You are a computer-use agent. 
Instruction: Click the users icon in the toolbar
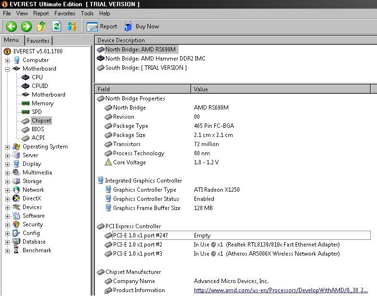tap(71, 26)
